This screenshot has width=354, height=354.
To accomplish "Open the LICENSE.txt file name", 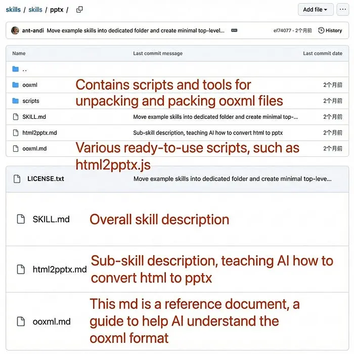I will click(46, 179).
